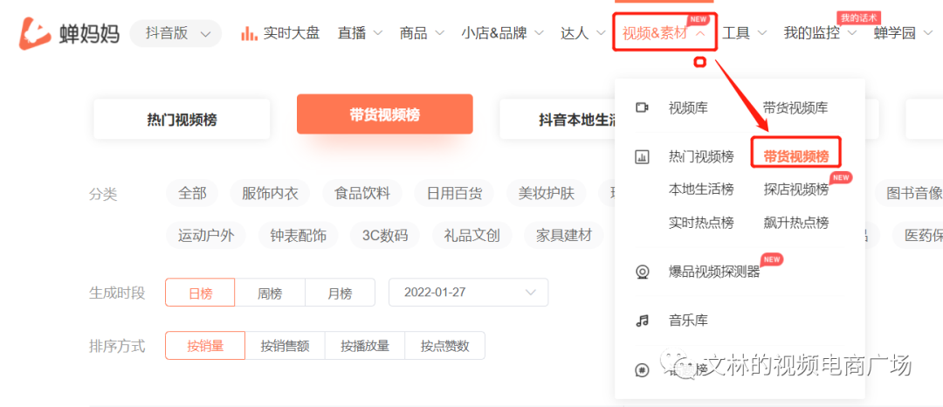Filter category by 运动户外
This screenshot has height=407, width=943.
coord(206,235)
